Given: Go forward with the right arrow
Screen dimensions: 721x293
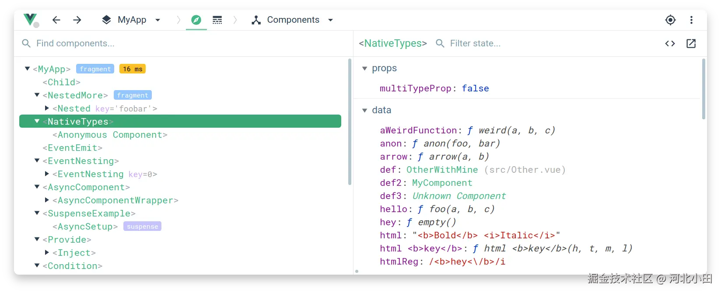Looking at the screenshot, I should point(77,20).
